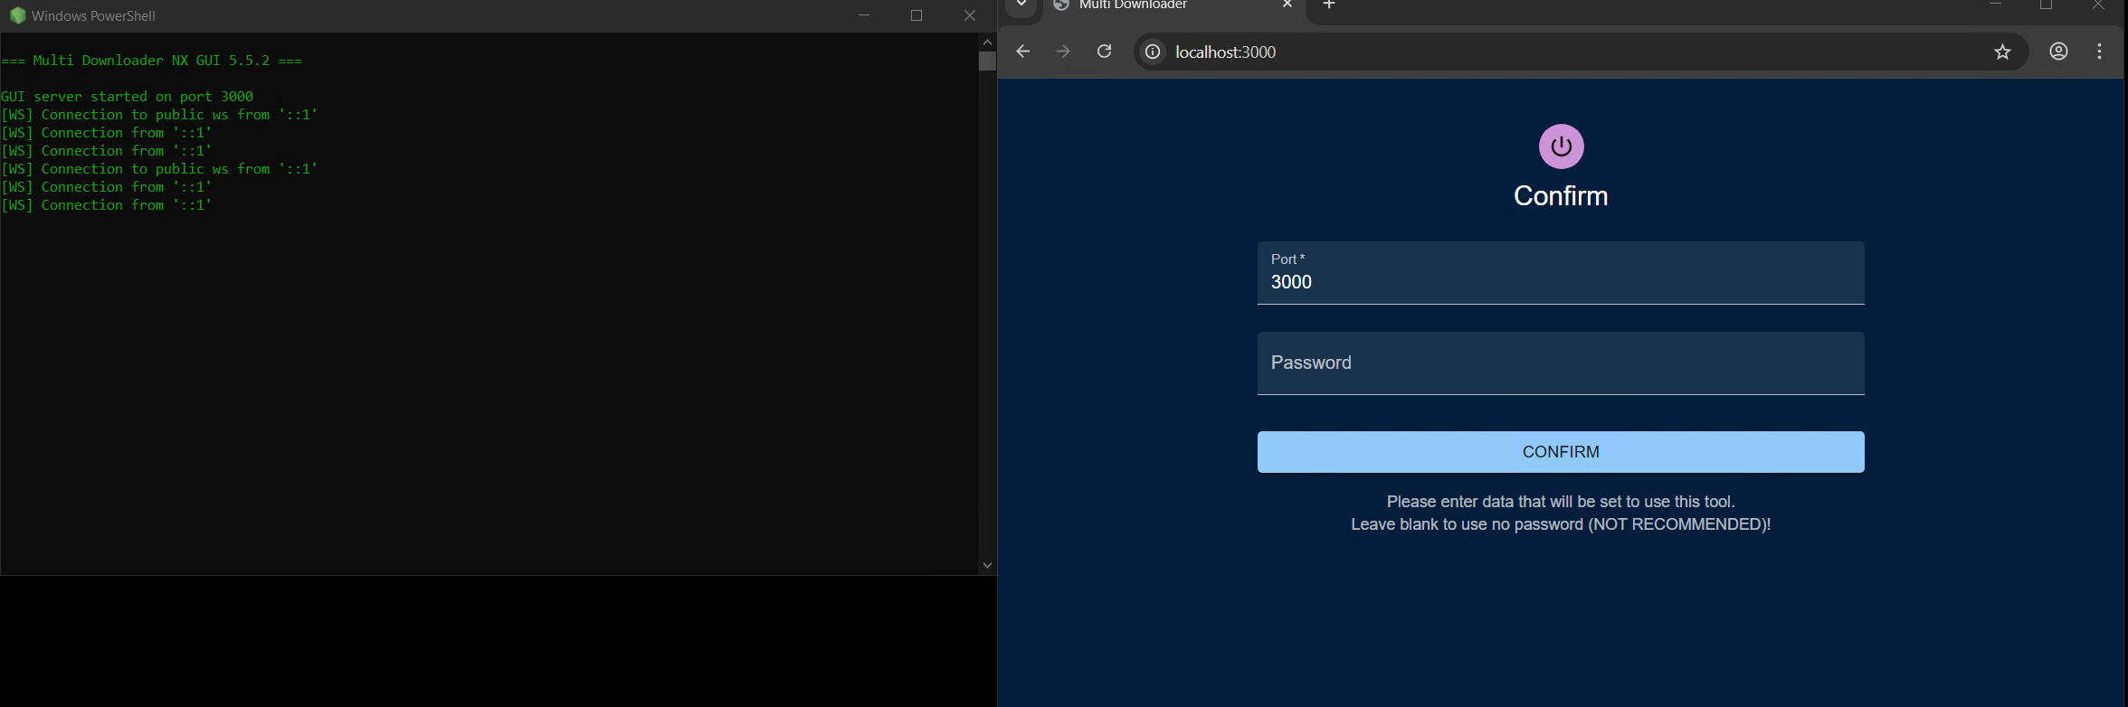The height and width of the screenshot is (707, 2128).
Task: Open a new browser tab
Action: [1329, 5]
